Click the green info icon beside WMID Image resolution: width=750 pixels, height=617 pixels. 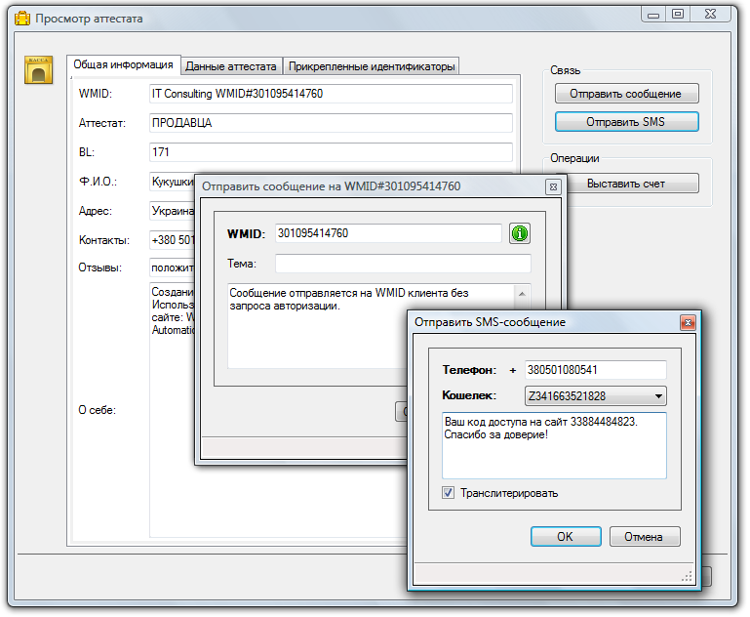point(521,233)
